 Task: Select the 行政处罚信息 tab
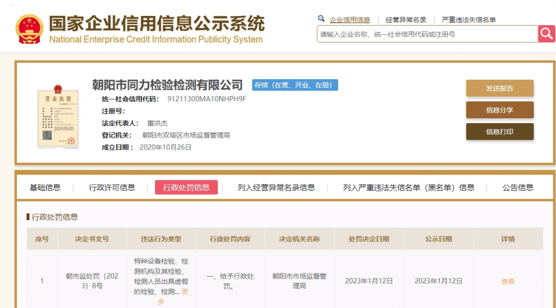[x=186, y=188]
